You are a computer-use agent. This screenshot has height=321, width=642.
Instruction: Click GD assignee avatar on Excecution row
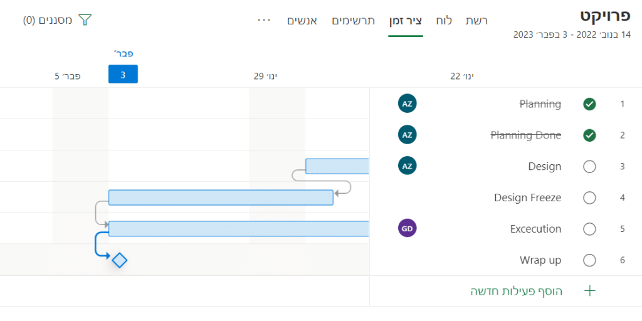tap(407, 229)
